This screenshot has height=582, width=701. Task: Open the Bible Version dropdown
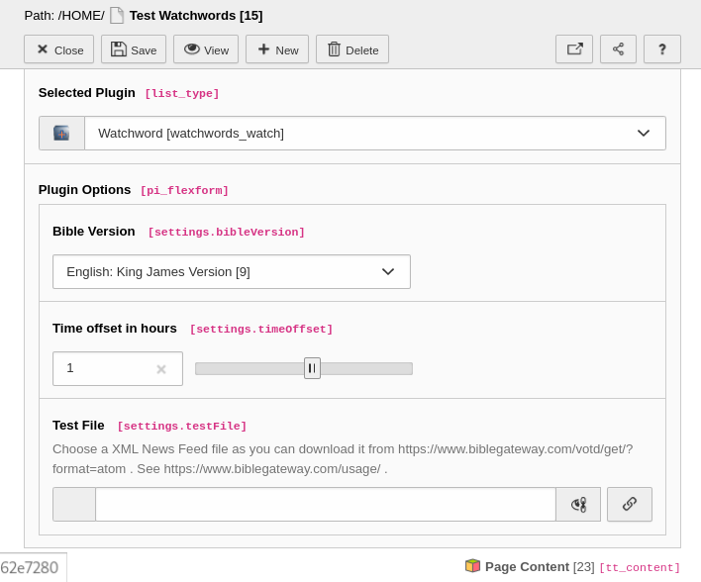point(232,272)
